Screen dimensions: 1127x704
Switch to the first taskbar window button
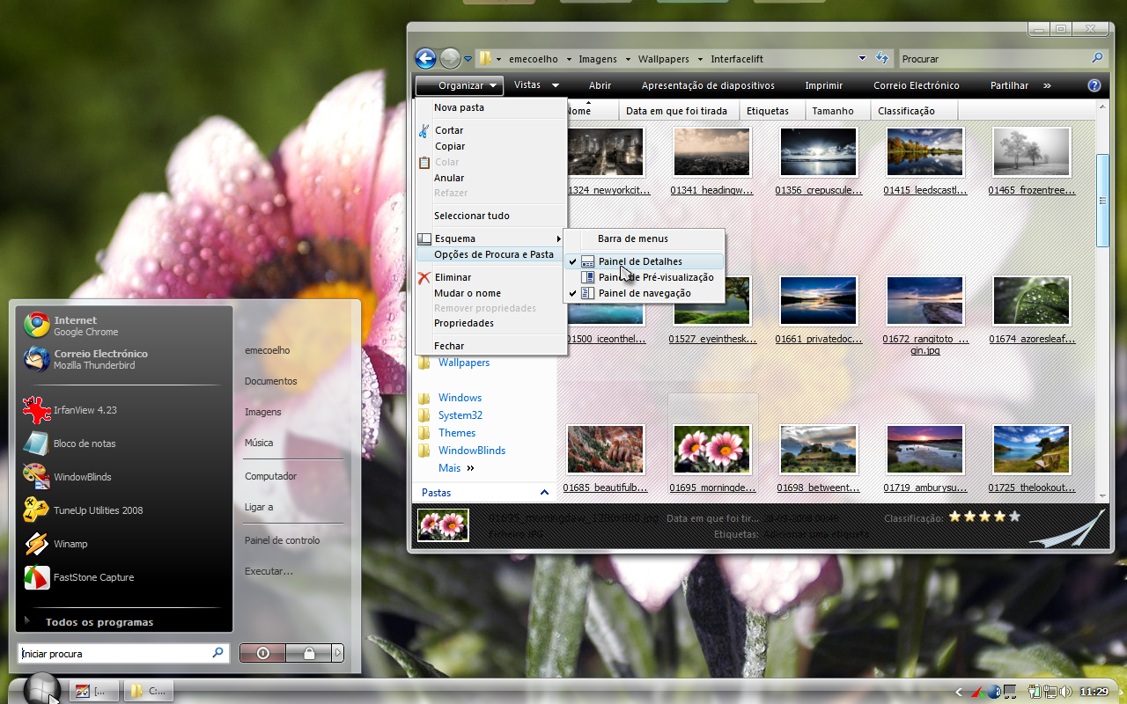tap(92, 691)
